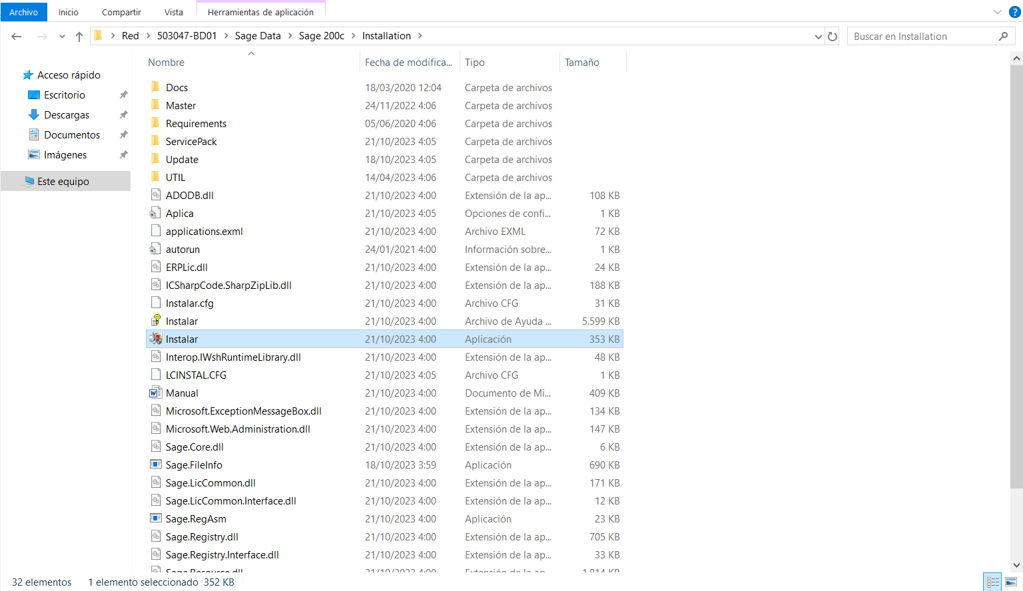Image resolution: width=1023 pixels, height=591 pixels.
Task: Go up one folder level
Action: tap(79, 37)
